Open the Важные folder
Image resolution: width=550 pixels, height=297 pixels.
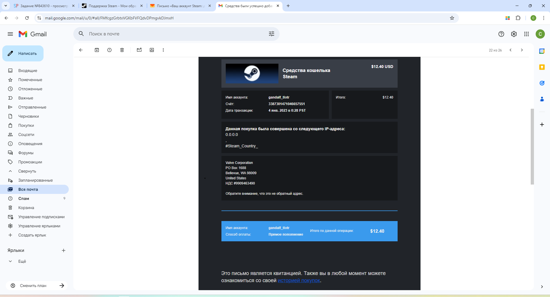coord(34,98)
